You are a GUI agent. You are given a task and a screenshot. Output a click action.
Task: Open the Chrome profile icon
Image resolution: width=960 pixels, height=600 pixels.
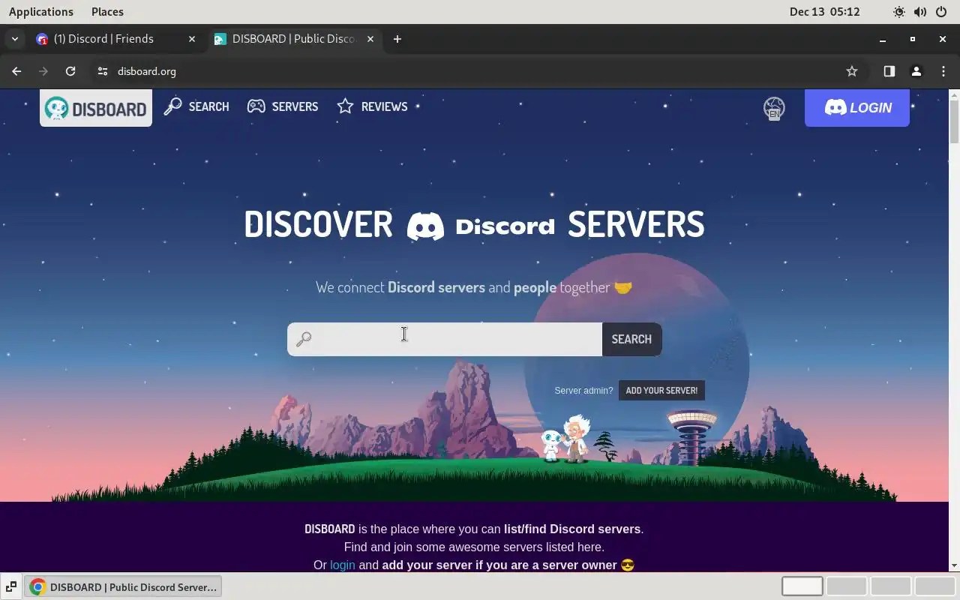coord(916,71)
